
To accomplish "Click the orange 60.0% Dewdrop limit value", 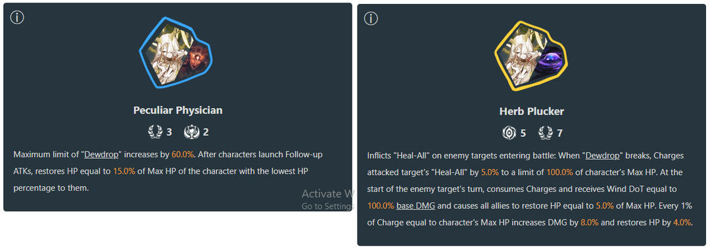I will [x=183, y=155].
